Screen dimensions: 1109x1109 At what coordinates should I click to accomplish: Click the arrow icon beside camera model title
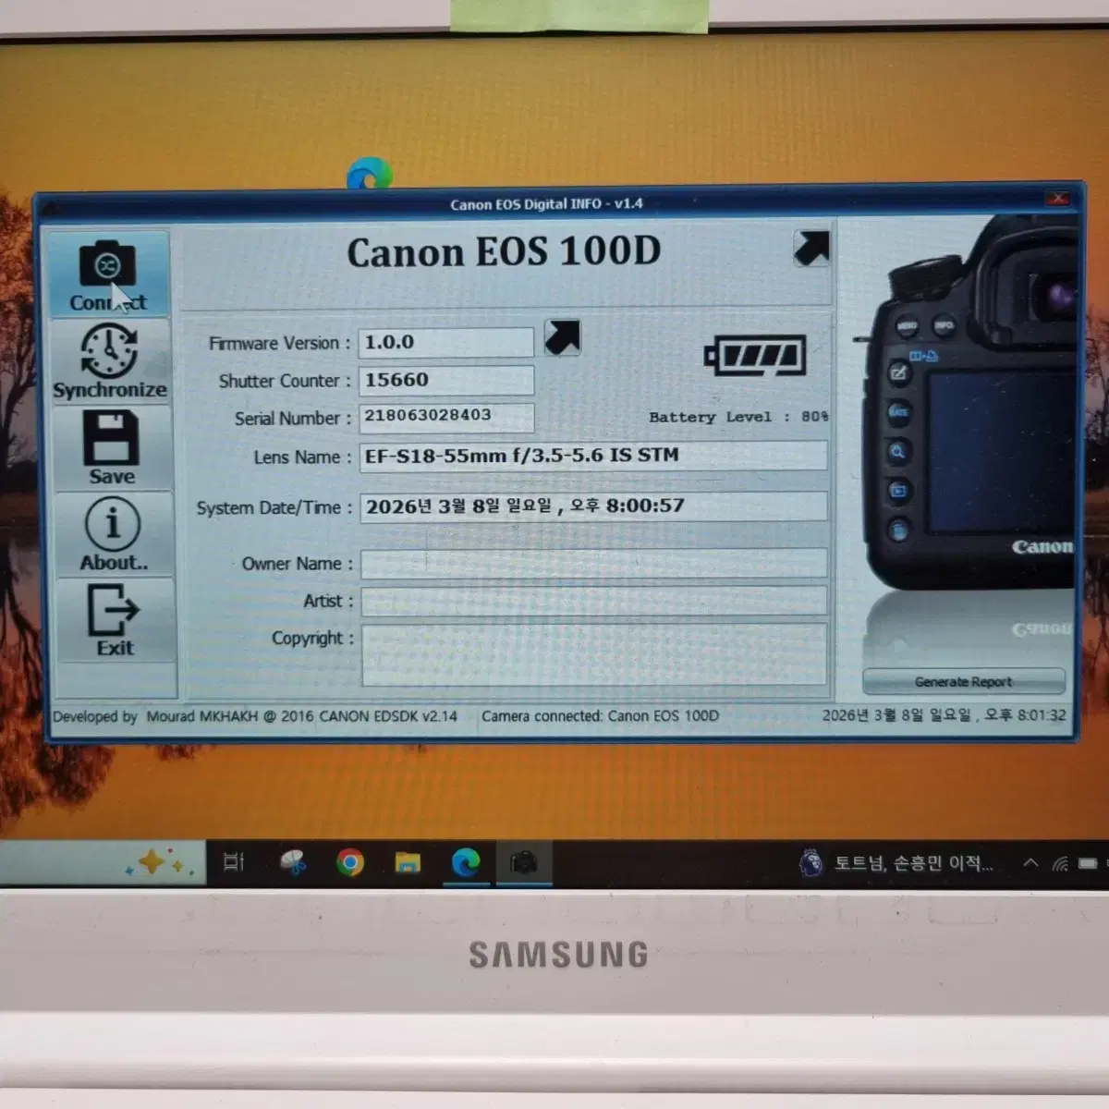(811, 248)
